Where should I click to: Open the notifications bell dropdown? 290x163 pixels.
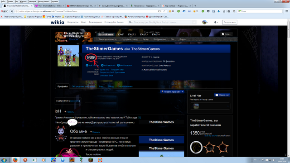[x=216, y=22]
